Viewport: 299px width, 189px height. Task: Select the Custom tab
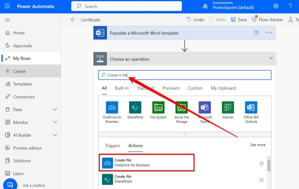coord(195,88)
